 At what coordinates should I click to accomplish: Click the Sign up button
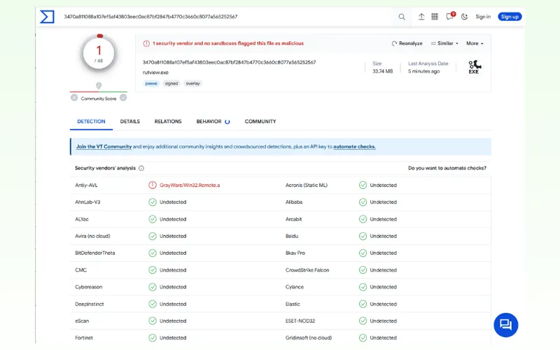[x=510, y=17]
